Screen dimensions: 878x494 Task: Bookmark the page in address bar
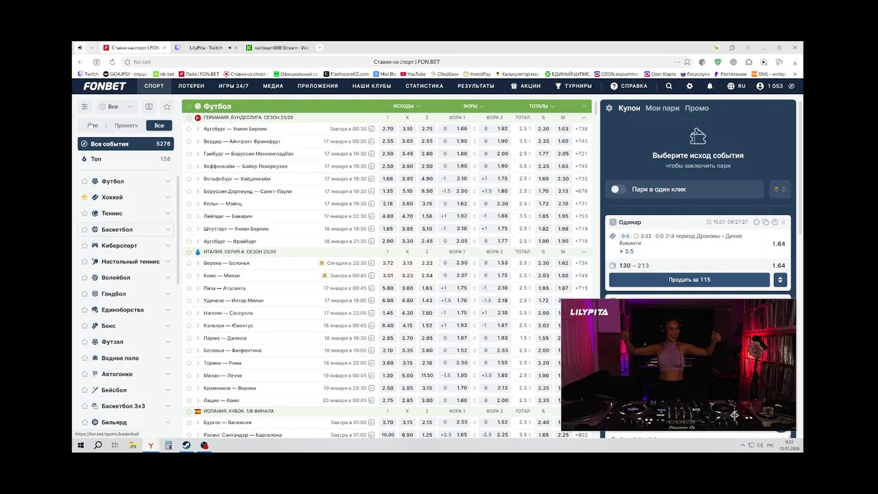coord(687,62)
